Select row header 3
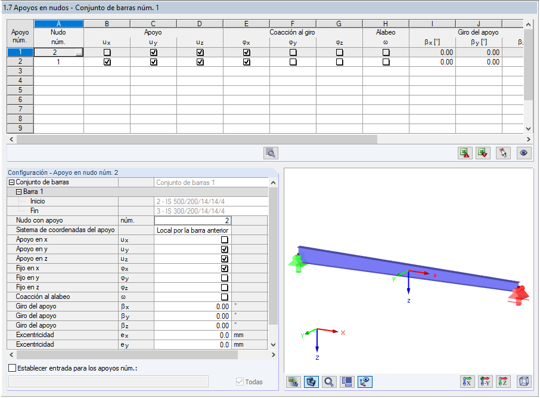 coord(20,71)
